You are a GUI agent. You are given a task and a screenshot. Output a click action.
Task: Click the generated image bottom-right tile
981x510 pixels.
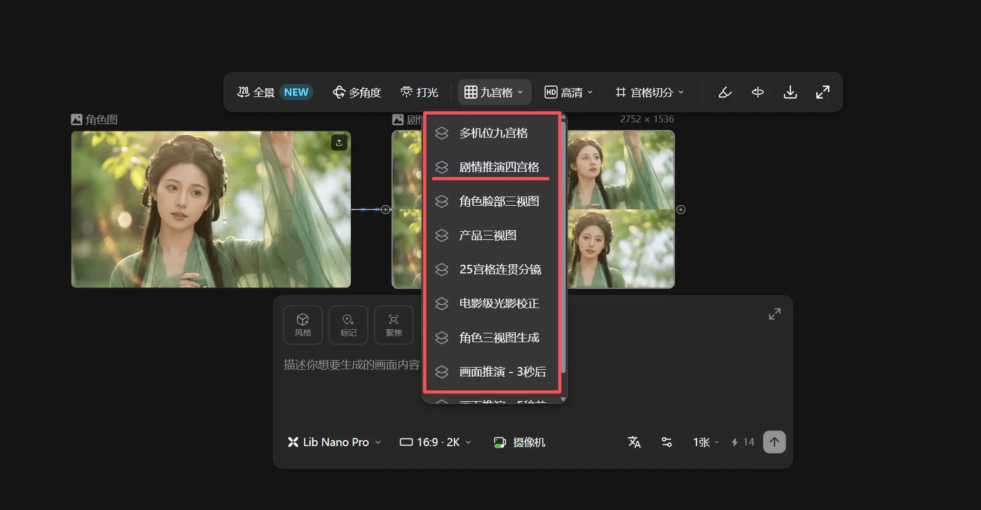pyautogui.click(x=621, y=249)
